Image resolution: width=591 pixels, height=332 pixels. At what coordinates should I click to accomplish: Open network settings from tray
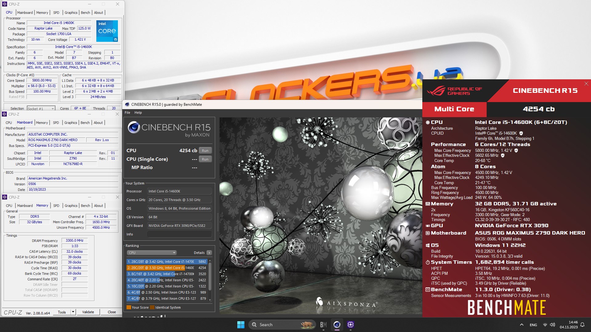(545, 325)
